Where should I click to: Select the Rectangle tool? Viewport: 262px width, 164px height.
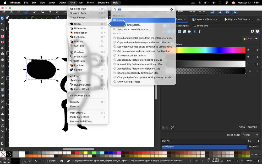click(2, 36)
